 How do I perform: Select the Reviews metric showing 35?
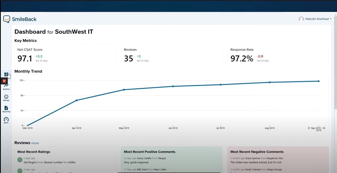pos(171,55)
